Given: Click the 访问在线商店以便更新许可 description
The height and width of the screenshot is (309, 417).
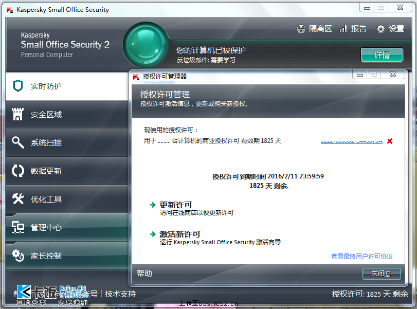Looking at the screenshot, I should click(x=197, y=213).
